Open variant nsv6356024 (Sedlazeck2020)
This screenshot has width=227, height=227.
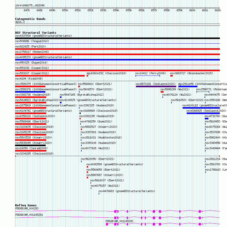[35, 116]
